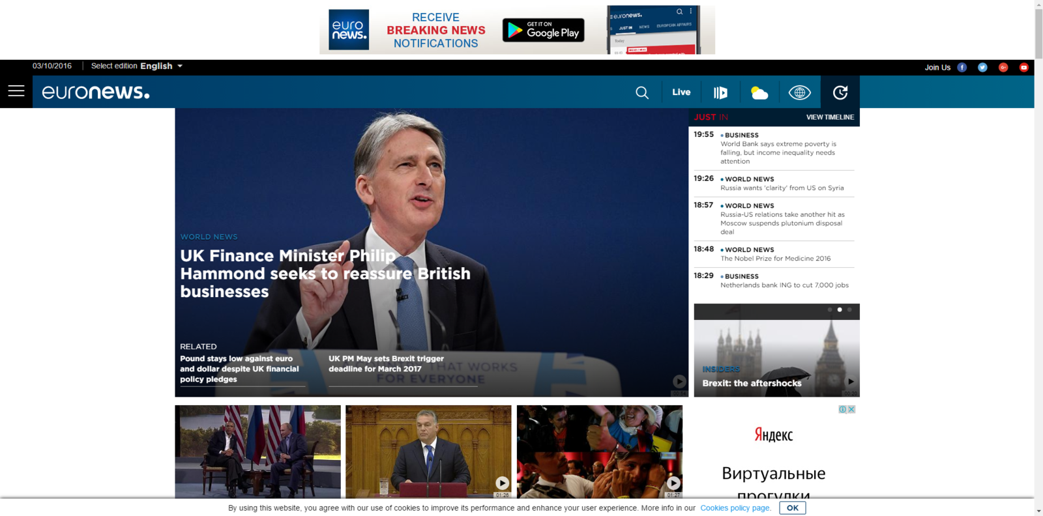
Task: Open Nobel Prize for Medicine 2016 story
Action: tap(775, 258)
